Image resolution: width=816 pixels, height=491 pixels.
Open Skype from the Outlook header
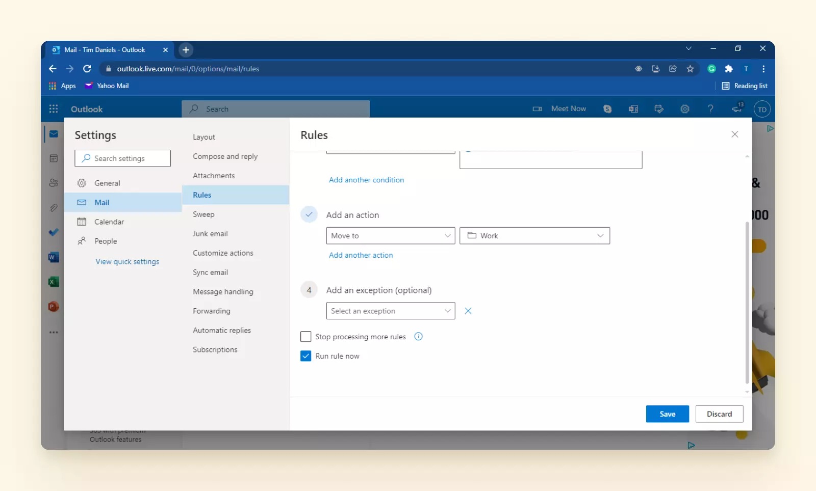tap(607, 108)
